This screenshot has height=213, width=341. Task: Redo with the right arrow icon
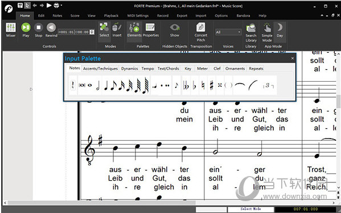click(42, 6)
